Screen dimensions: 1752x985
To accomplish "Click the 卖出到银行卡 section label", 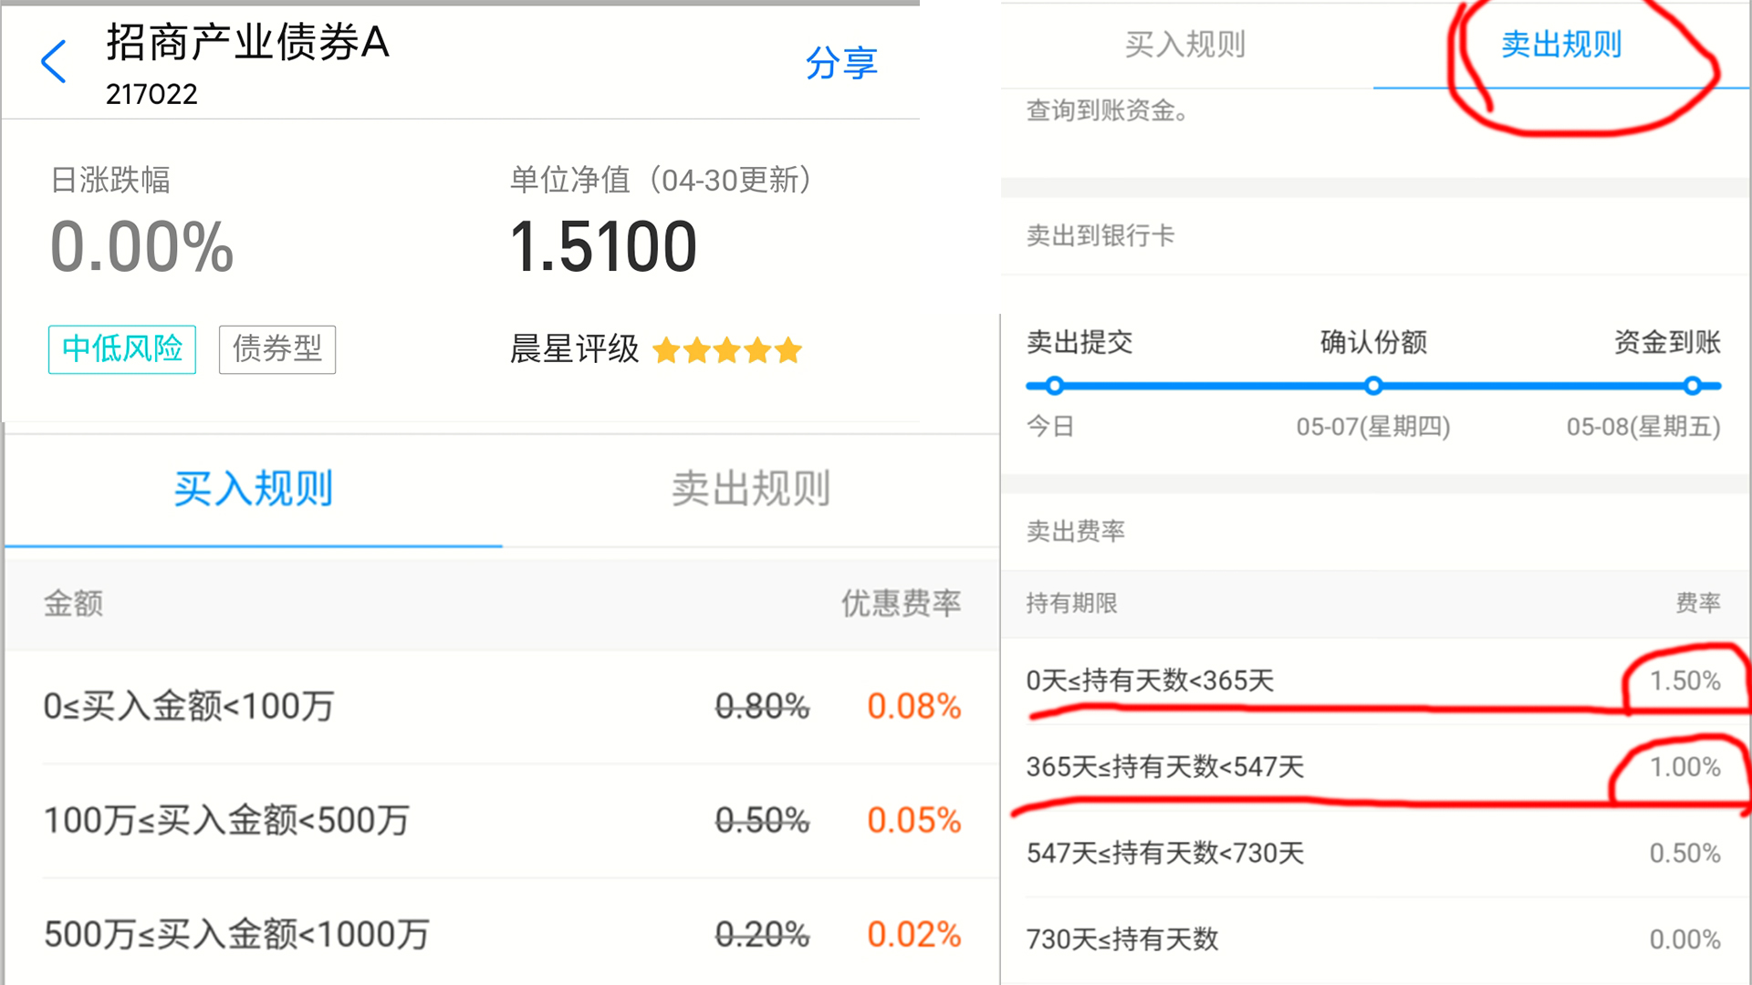I will point(1100,235).
